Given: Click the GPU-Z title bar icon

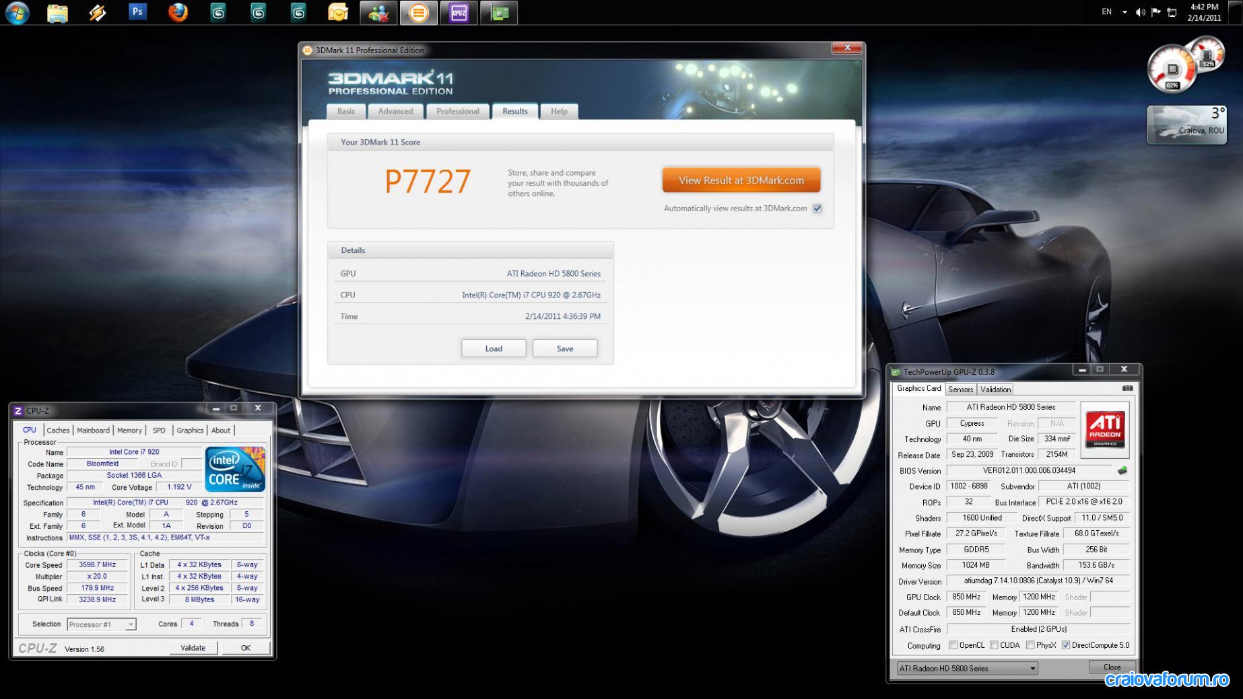Looking at the screenshot, I should [x=896, y=372].
